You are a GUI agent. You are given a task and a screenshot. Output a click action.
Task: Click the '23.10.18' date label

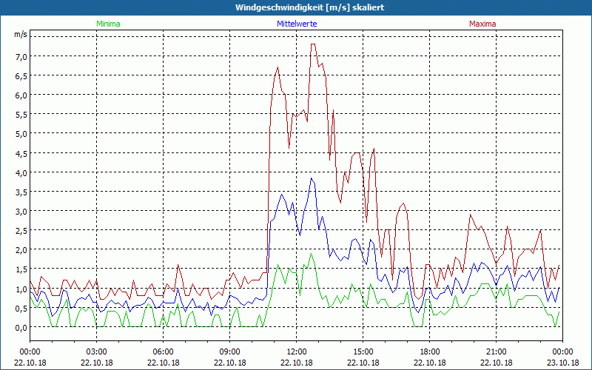[x=562, y=363]
